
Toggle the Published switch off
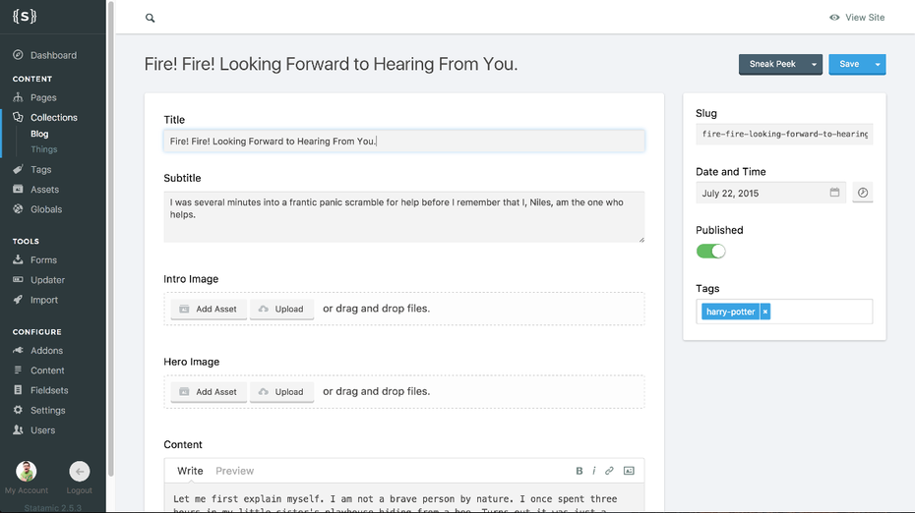pos(710,252)
